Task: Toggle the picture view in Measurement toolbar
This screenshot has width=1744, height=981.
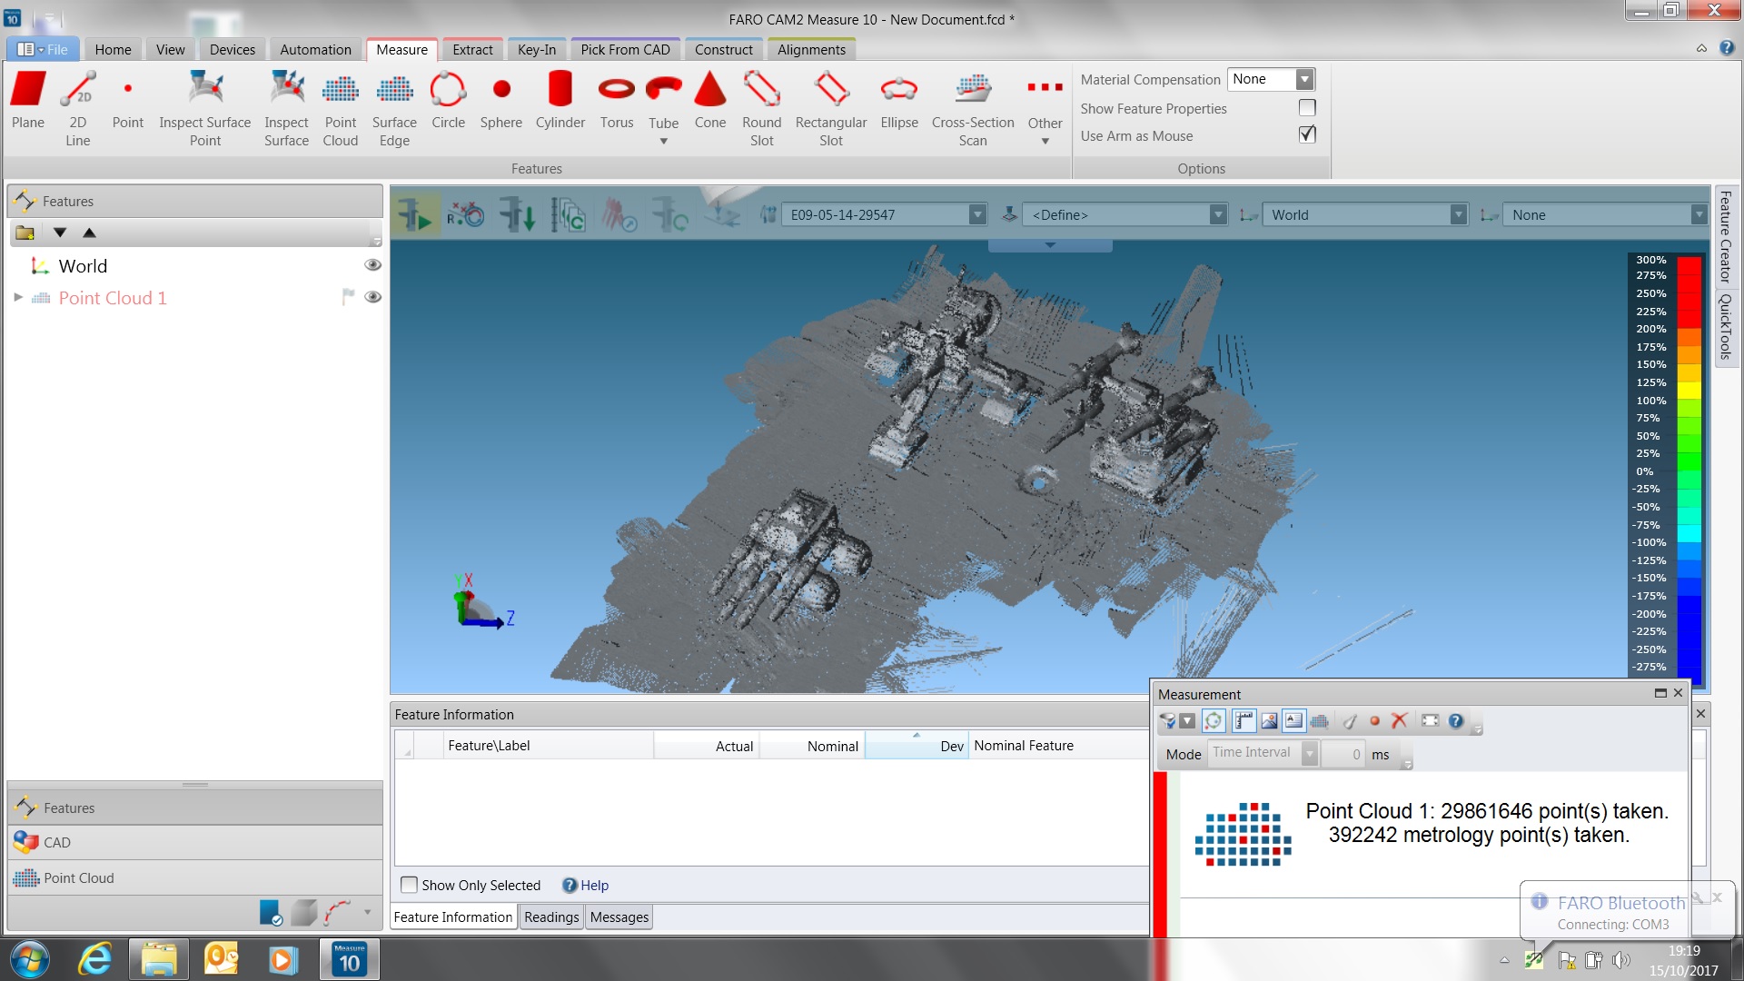Action: [x=1269, y=721]
